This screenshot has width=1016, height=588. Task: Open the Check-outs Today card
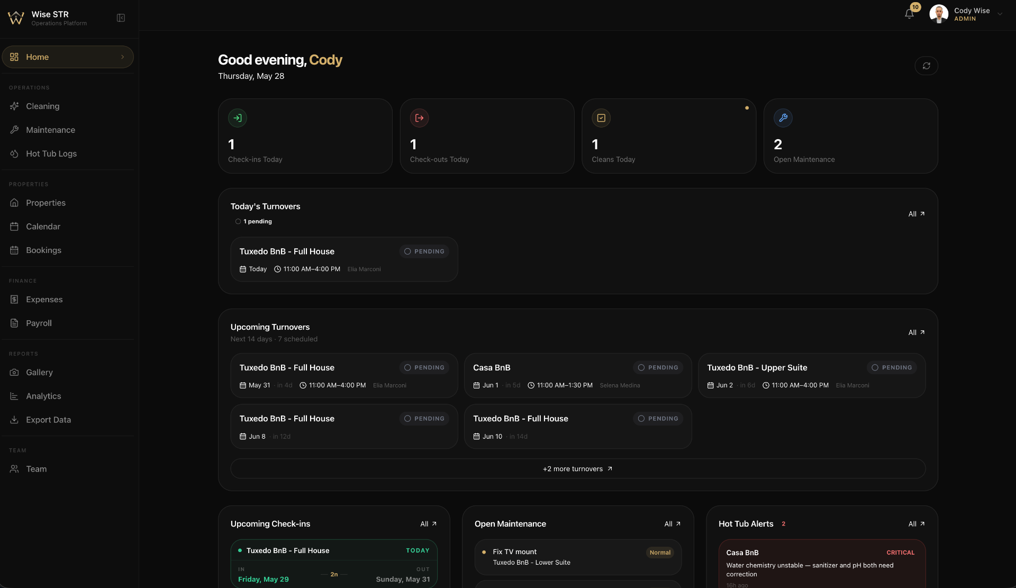487,136
